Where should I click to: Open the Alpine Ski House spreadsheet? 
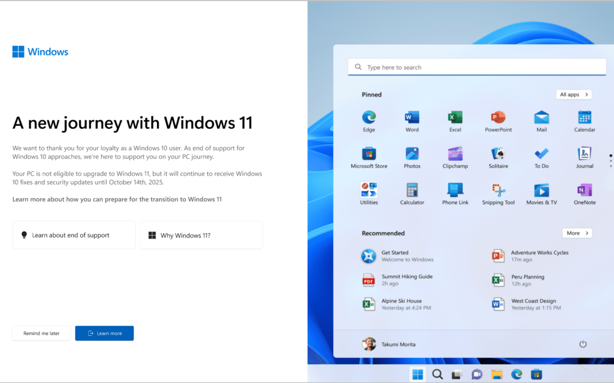click(396, 304)
